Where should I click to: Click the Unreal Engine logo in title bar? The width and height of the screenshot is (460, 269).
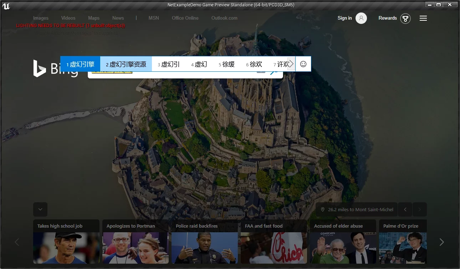(6, 5)
